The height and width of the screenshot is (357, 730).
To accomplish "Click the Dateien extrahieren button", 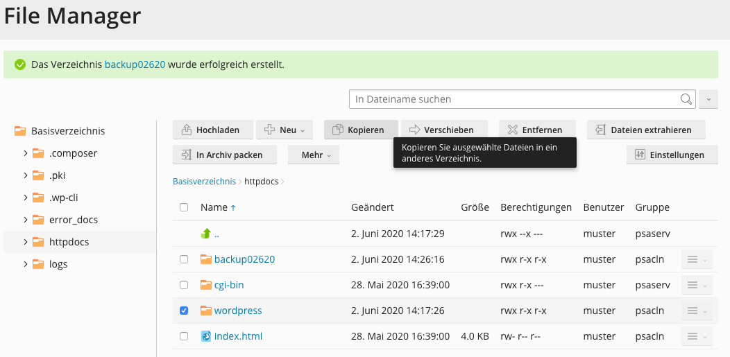I will tap(645, 130).
